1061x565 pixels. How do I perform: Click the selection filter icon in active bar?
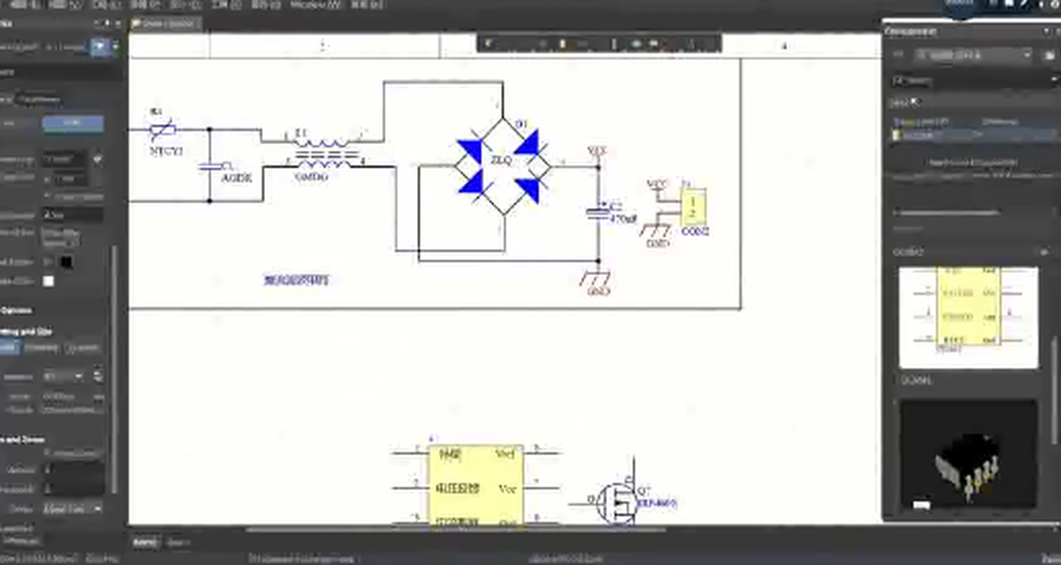click(x=488, y=43)
